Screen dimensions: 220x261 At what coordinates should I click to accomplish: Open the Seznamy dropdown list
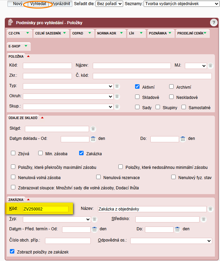[x=181, y=4]
